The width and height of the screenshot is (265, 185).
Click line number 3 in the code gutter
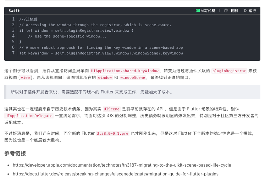pos(13,30)
